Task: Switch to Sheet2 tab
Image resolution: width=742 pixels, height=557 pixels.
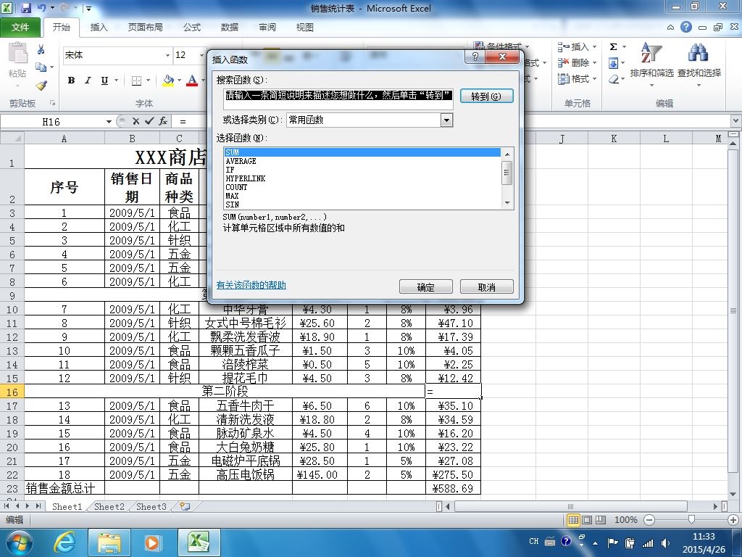Action: (x=109, y=507)
